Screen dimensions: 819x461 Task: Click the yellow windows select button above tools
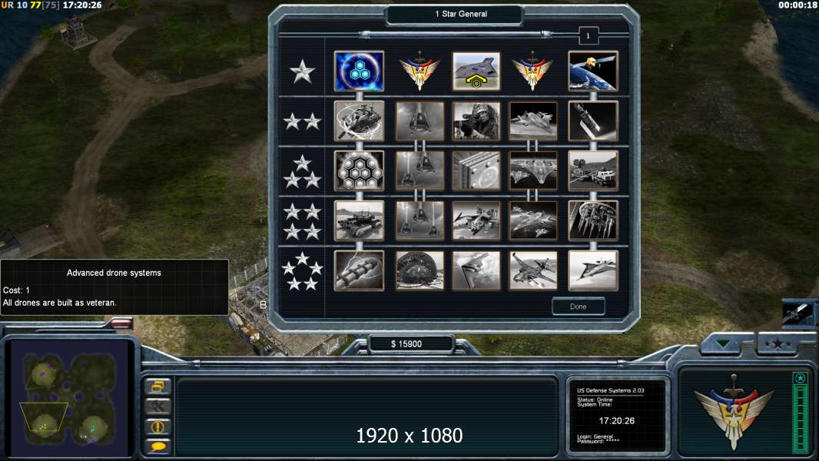(x=157, y=386)
